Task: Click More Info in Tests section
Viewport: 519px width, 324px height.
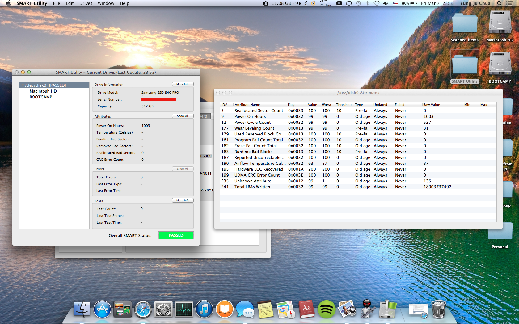Action: [x=183, y=201]
